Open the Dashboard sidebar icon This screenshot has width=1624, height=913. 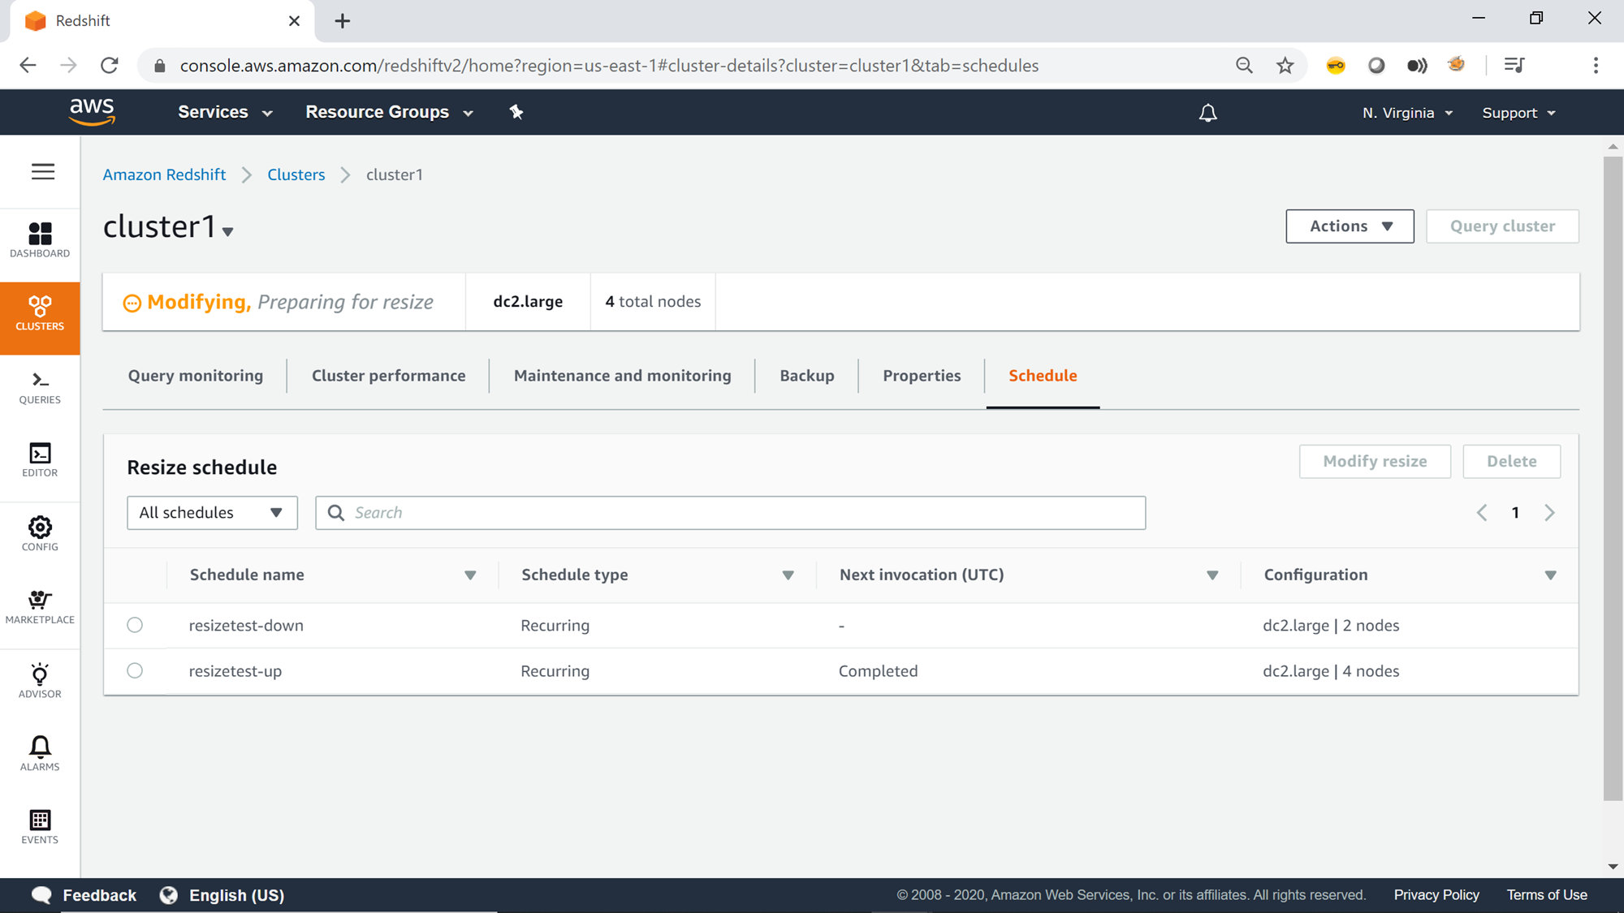40,240
